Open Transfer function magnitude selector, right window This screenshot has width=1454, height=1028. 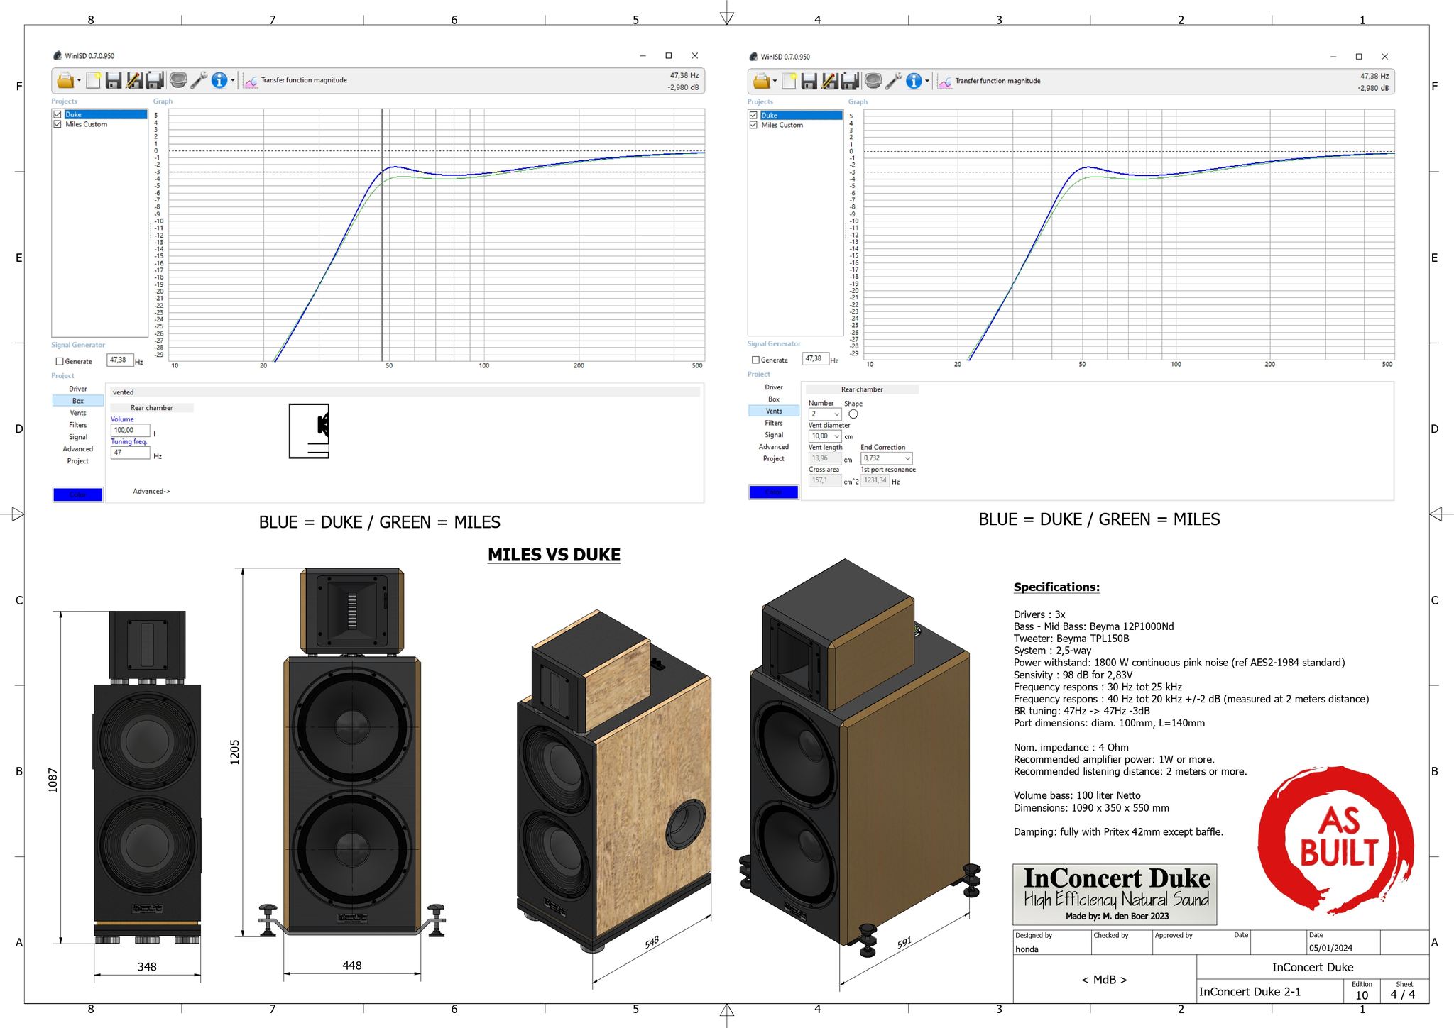pyautogui.click(x=997, y=81)
